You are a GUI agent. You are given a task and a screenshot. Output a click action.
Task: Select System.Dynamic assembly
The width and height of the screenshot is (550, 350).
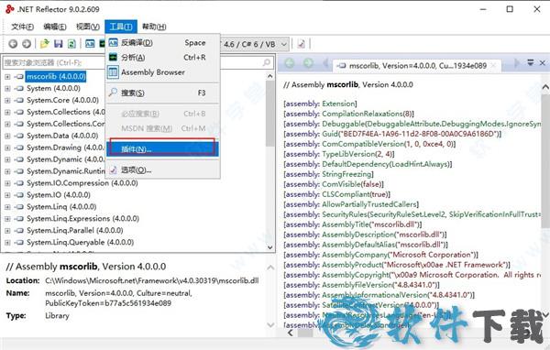point(66,159)
